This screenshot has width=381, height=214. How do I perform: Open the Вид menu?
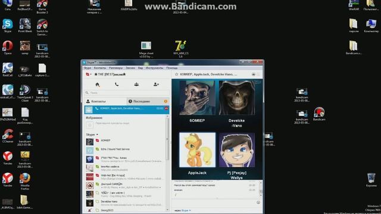(x=140, y=68)
